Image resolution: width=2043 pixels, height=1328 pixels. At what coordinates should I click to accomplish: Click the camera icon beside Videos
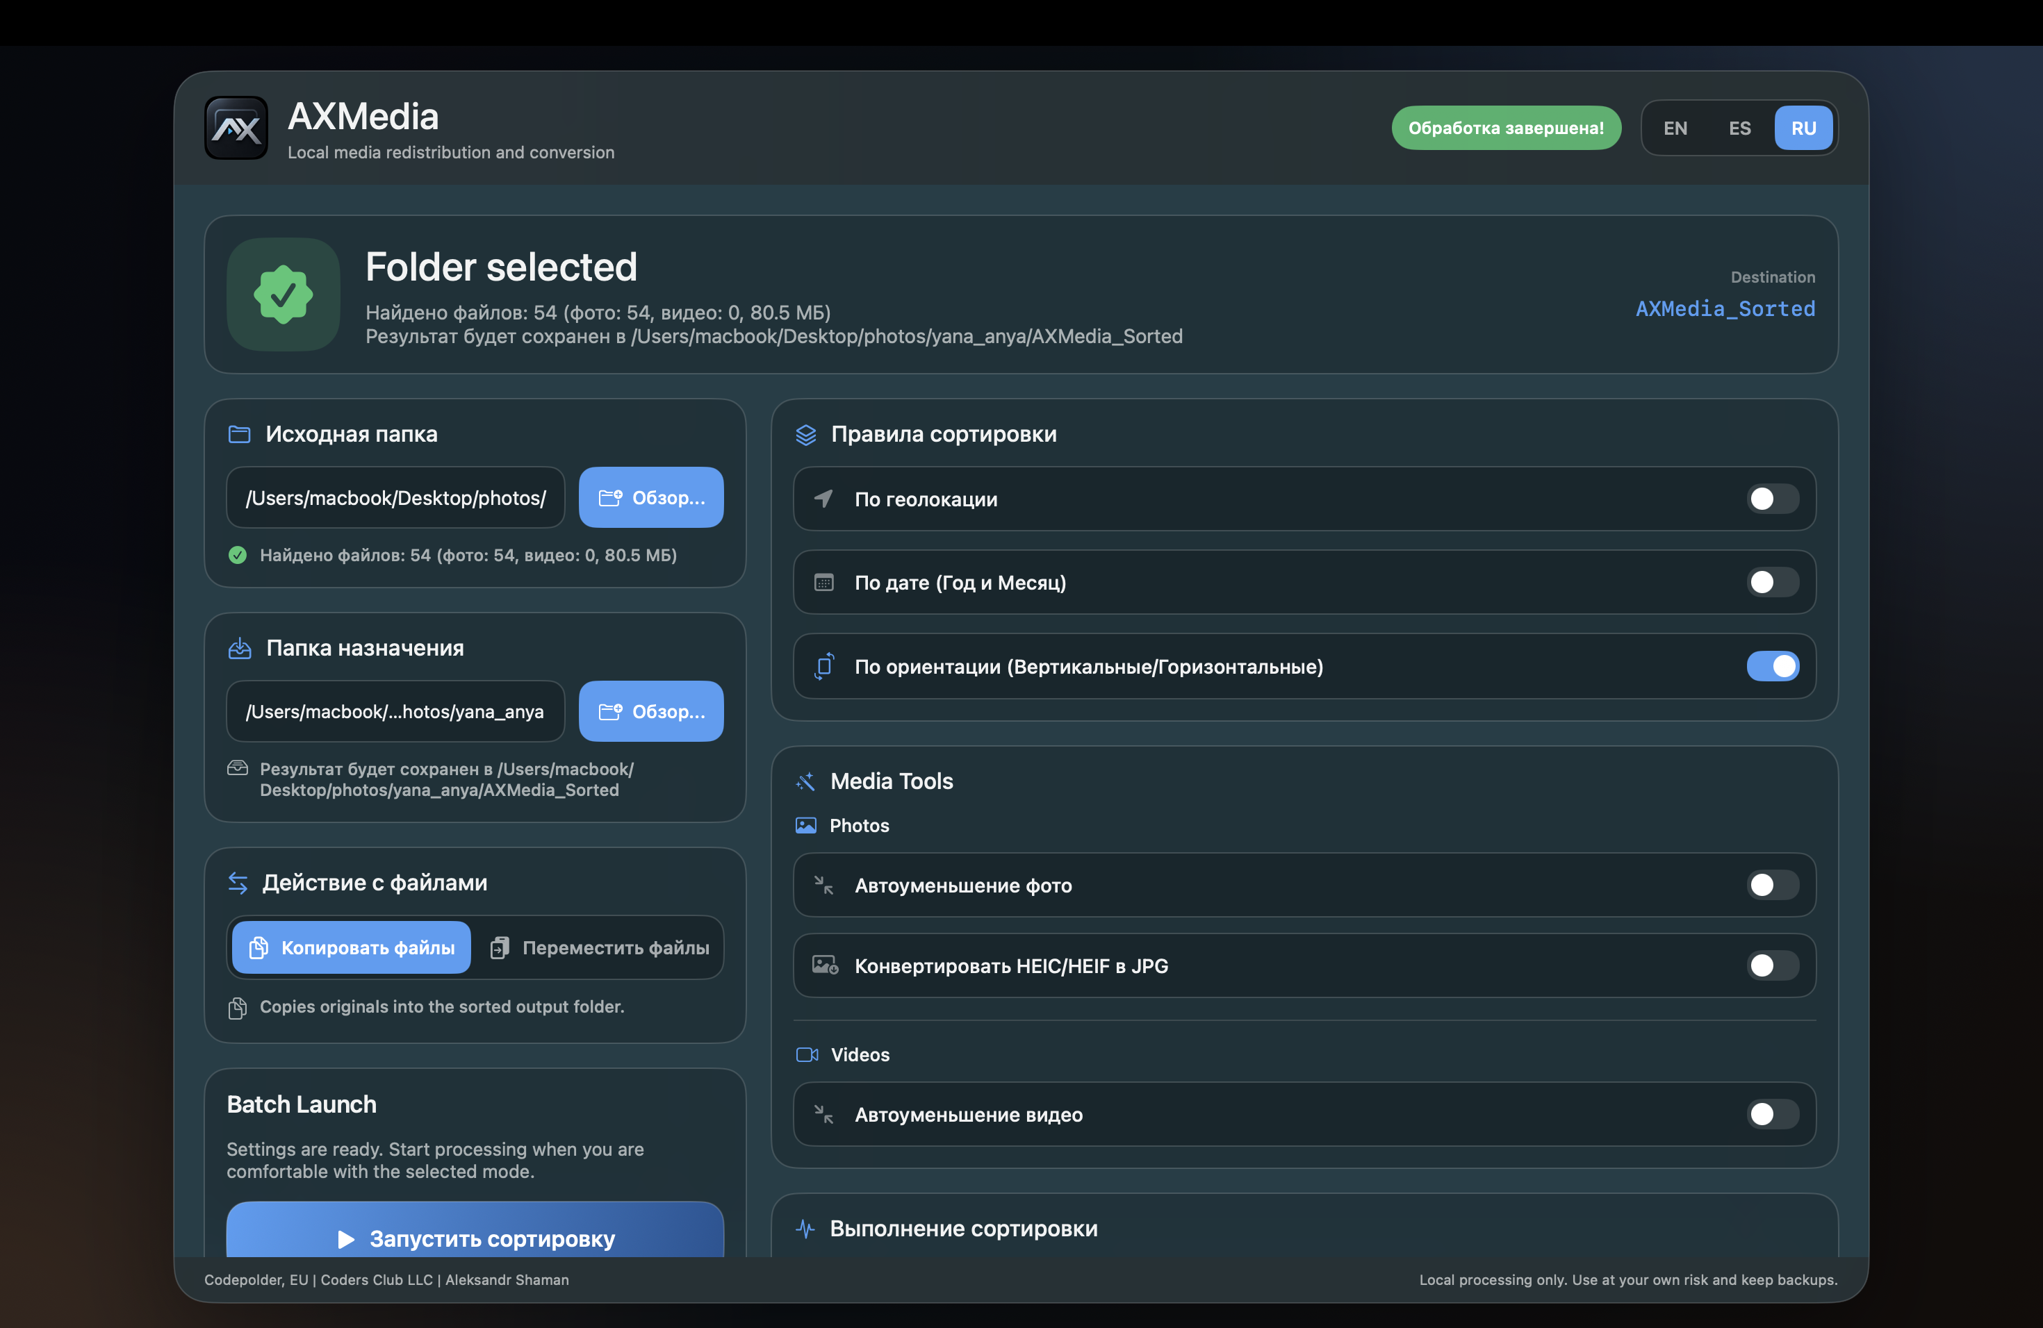click(807, 1054)
